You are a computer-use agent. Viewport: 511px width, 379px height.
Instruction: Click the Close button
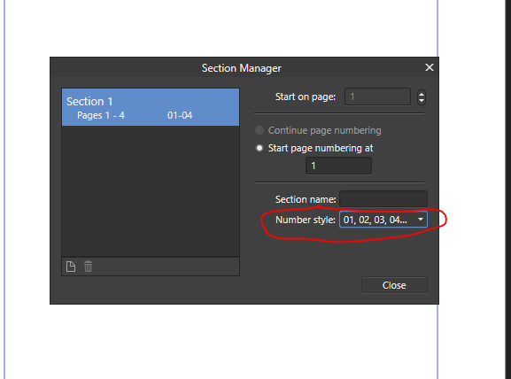(x=394, y=285)
